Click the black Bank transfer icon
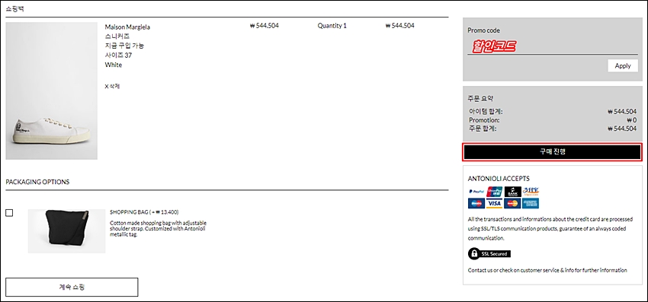The image size is (648, 302). click(512, 192)
